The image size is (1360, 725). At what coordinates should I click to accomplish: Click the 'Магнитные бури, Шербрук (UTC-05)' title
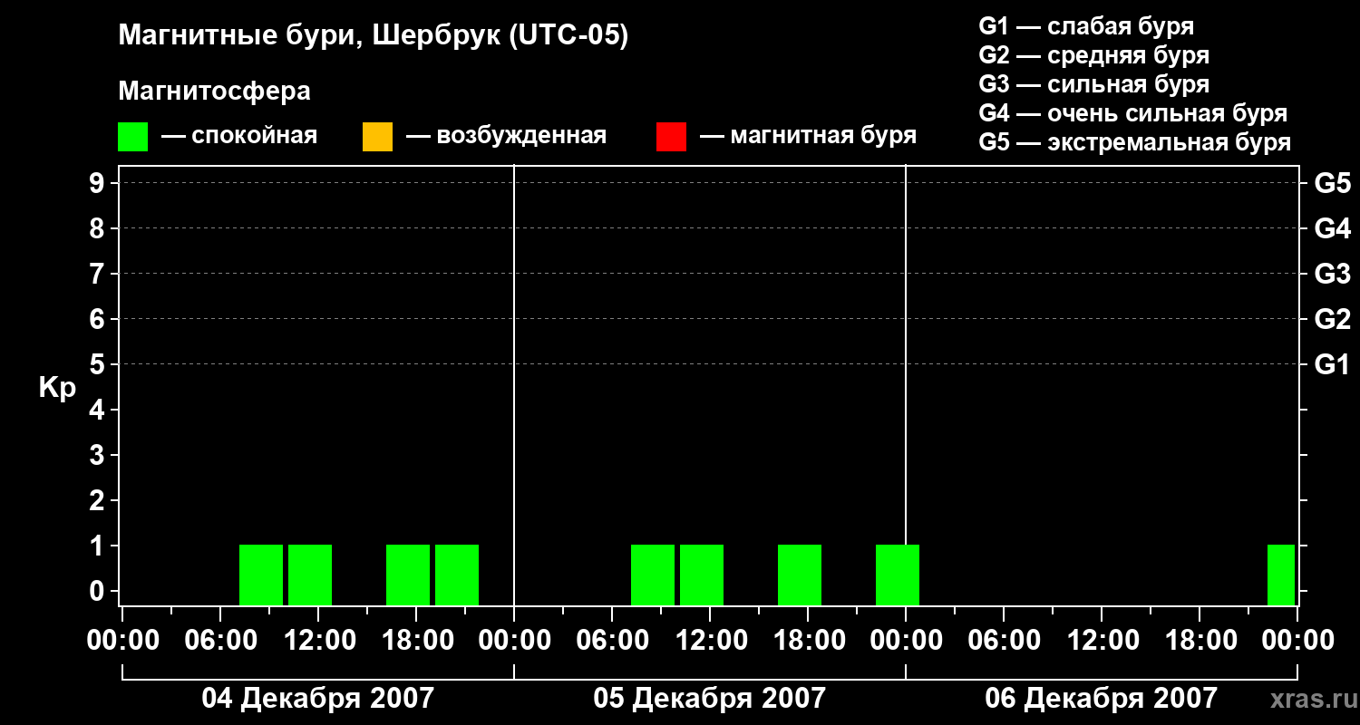pos(373,36)
